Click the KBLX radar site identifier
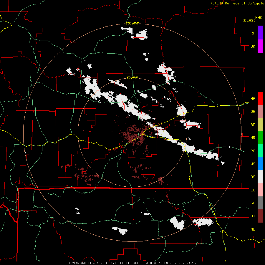Viewport: 265px width, 265px height. pos(151,263)
